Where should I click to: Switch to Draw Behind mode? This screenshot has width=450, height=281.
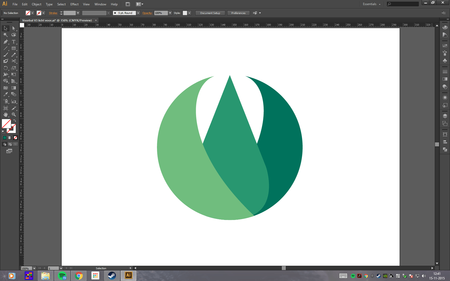pos(10,144)
